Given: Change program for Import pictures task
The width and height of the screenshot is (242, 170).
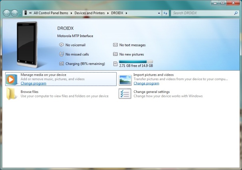Looking at the screenshot, I should click(146, 83).
